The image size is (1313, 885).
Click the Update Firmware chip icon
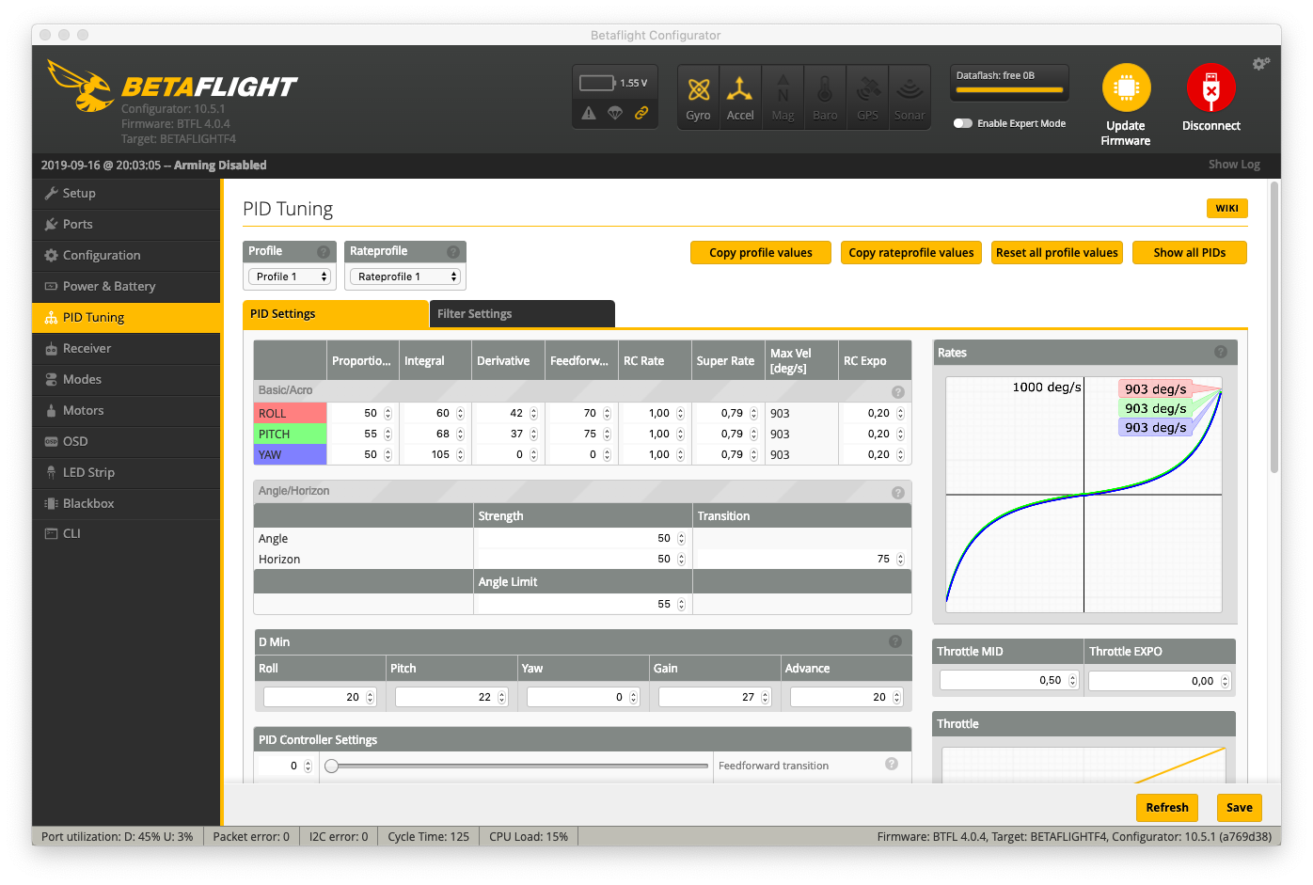tap(1126, 88)
